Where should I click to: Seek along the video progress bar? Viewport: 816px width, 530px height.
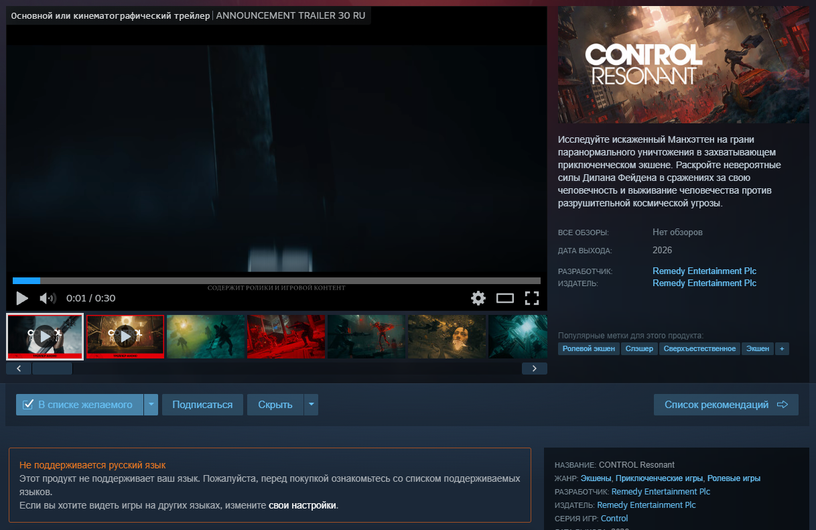[x=277, y=281]
